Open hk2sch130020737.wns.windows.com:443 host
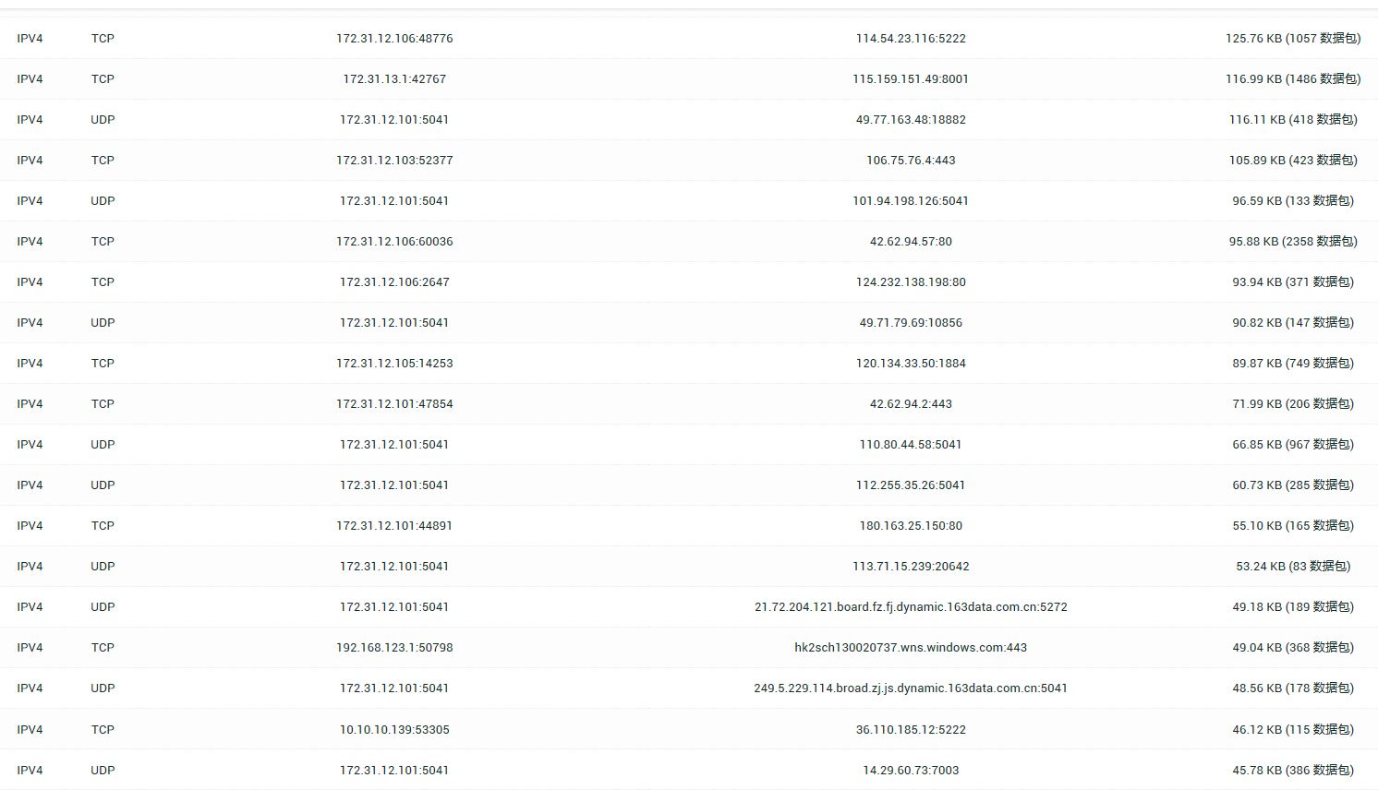The height and width of the screenshot is (790, 1378). click(911, 648)
